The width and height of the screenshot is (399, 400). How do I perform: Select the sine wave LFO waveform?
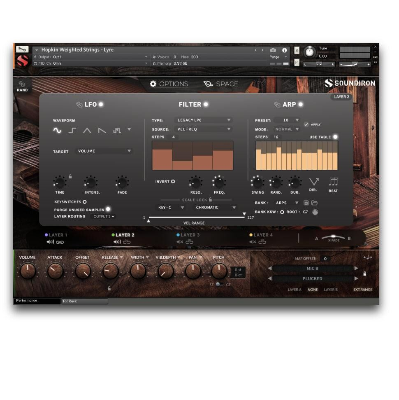[57, 131]
